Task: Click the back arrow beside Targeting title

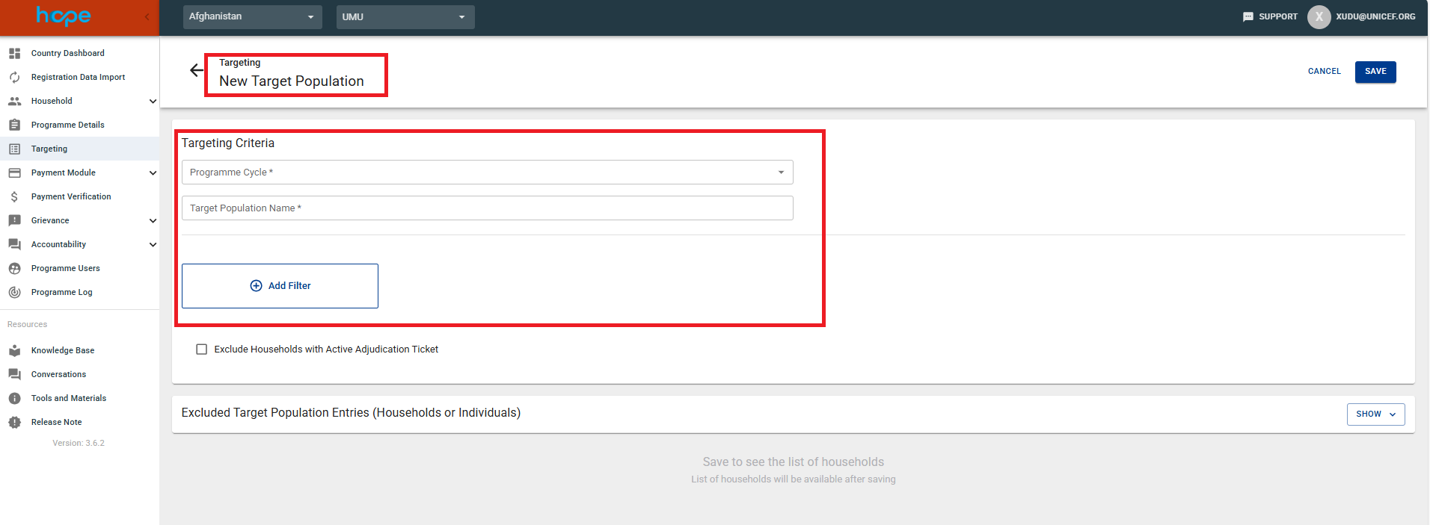Action: [196, 70]
